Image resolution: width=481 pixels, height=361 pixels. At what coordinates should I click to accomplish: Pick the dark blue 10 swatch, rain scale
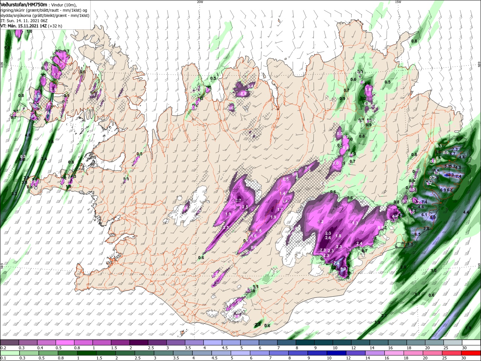coord(336,353)
